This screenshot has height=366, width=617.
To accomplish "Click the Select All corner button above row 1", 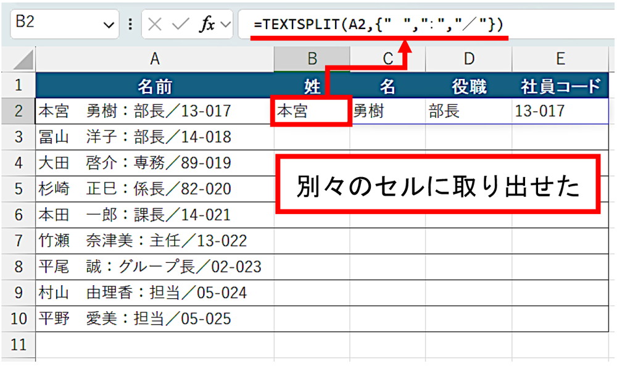I will [x=18, y=59].
